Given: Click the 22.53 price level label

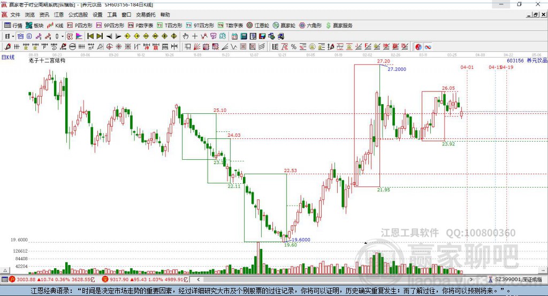Looking at the screenshot, I should pos(291,170).
